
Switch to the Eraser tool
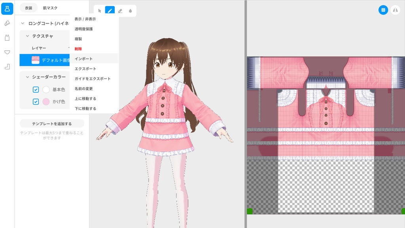pyautogui.click(x=120, y=11)
